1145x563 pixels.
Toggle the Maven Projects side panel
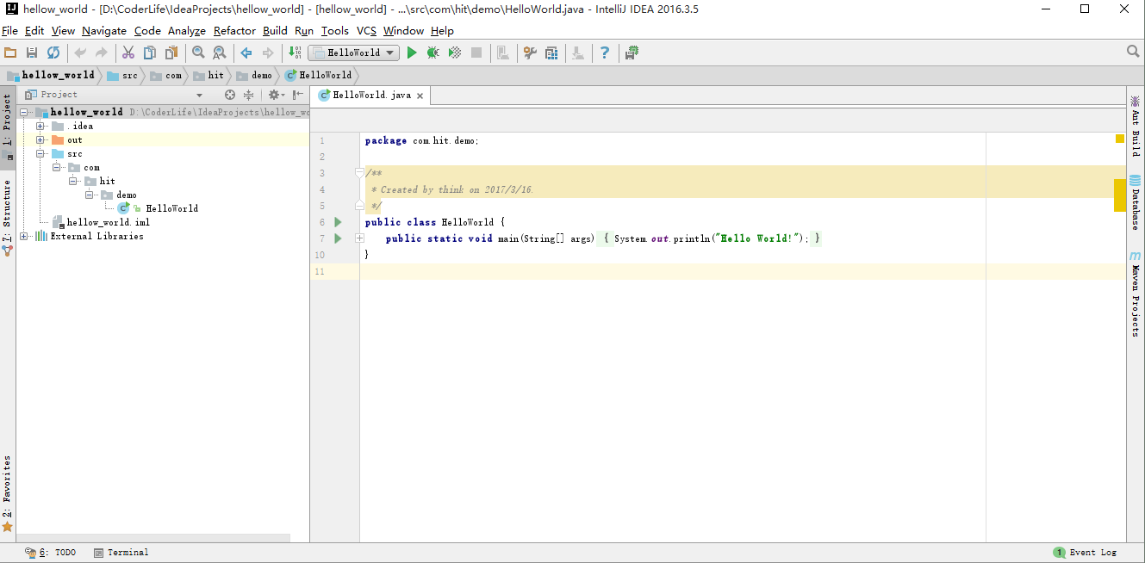click(1136, 294)
